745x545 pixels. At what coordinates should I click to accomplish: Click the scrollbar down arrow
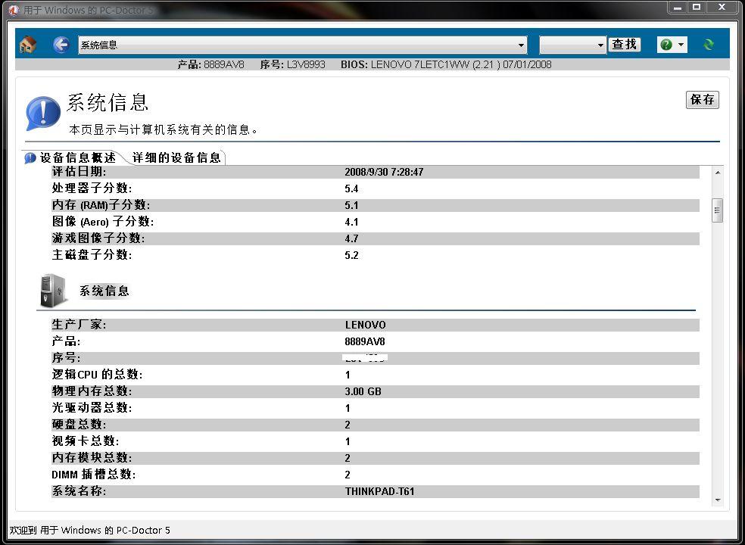point(718,500)
